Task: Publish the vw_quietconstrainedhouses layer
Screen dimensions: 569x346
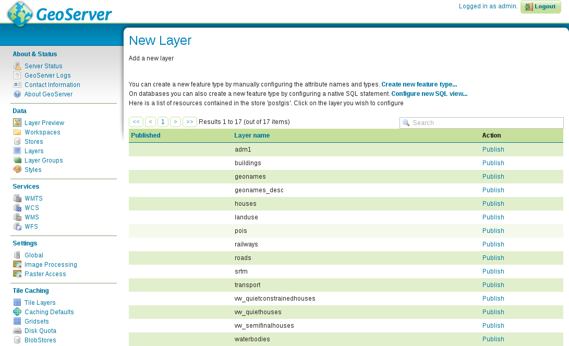Action: 493,299
